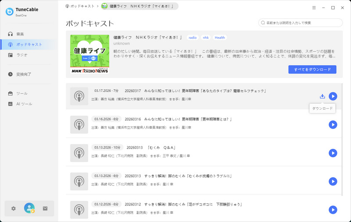351x222 pixels.
Task: Click the 足がデコボコに episode title
Action: [x=183, y=204]
